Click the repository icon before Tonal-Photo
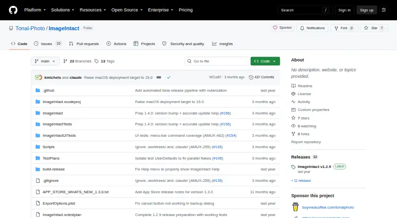Screen dimensions: 397x218 click(11, 28)
